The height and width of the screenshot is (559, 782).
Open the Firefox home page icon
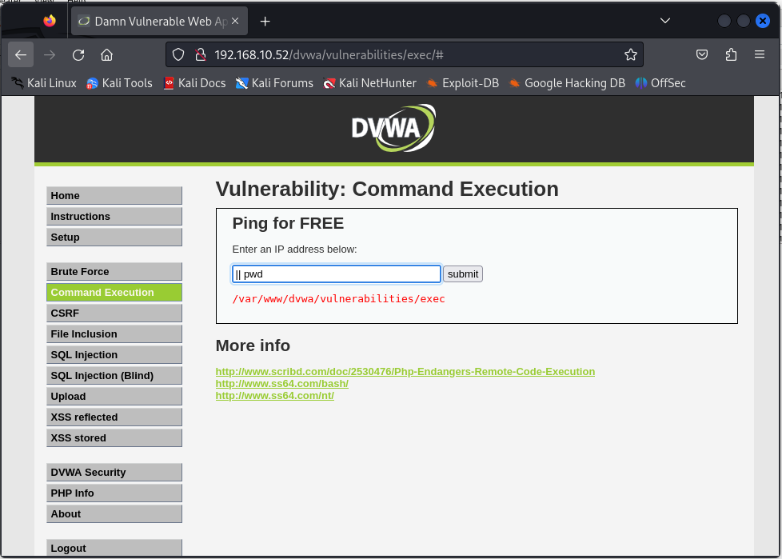pos(106,54)
